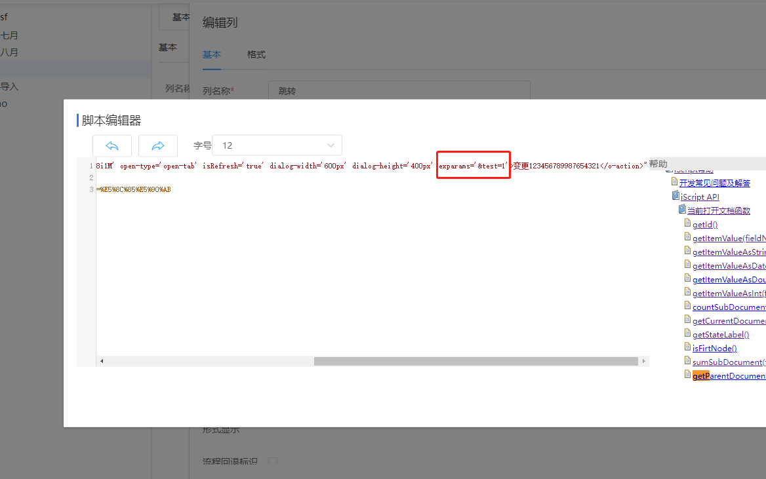Click line number 2 in the editor gutter

91,178
